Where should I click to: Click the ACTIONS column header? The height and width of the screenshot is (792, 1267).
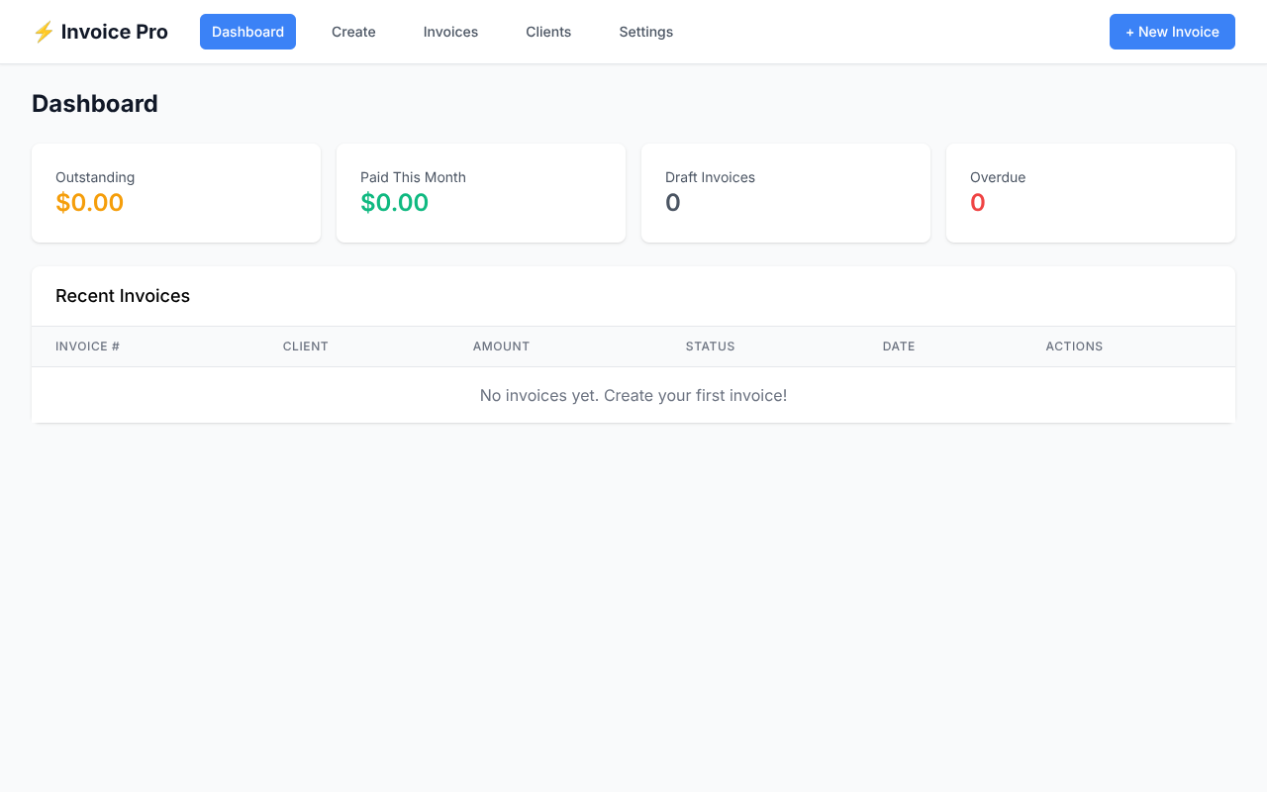[x=1074, y=346]
